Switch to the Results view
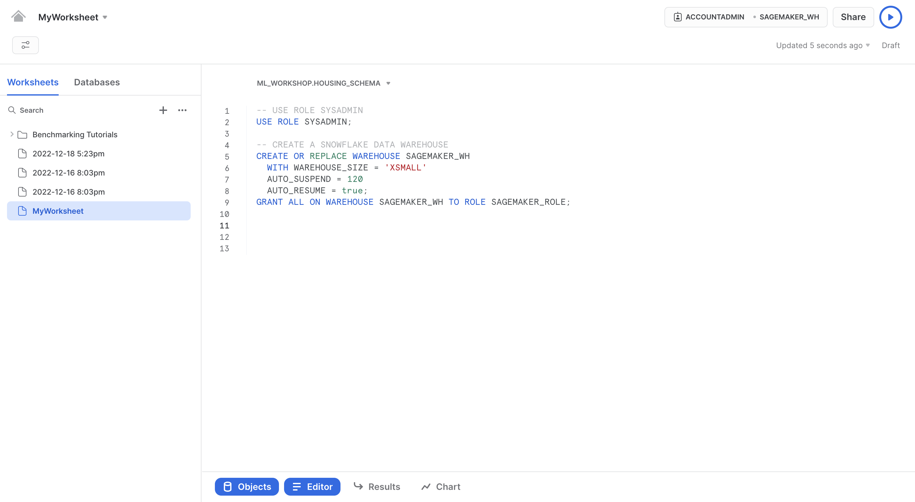This screenshot has height=502, width=915. pyautogui.click(x=377, y=487)
